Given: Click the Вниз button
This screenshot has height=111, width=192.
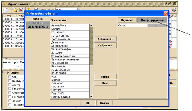Looking at the screenshot, I should [x=105, y=83].
